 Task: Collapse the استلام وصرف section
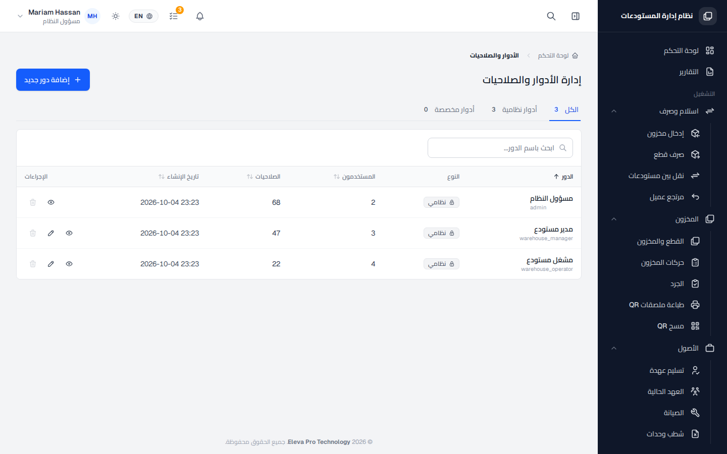[662, 111]
